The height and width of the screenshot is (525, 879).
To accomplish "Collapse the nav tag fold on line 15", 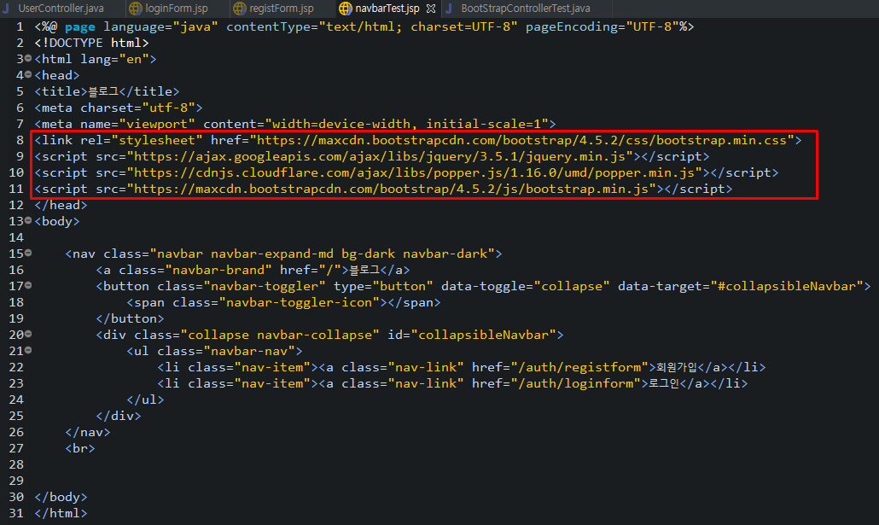I will pyautogui.click(x=28, y=253).
